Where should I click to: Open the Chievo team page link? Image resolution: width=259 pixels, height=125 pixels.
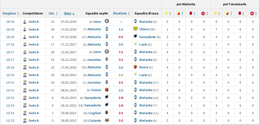144,29
